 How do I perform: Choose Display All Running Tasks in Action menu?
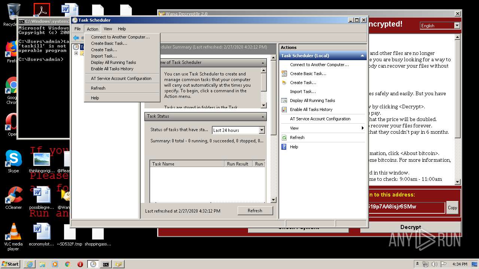122,62
